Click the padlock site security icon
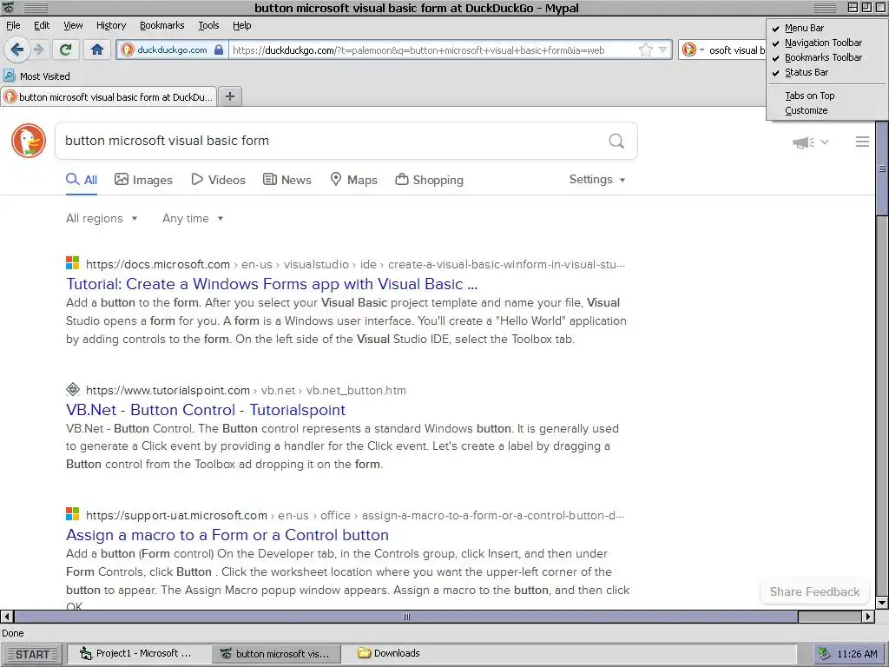889x667 pixels. [x=219, y=50]
